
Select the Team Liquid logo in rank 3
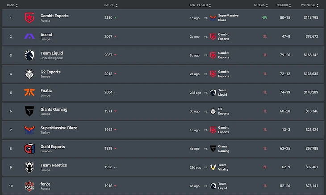(x=29, y=55)
